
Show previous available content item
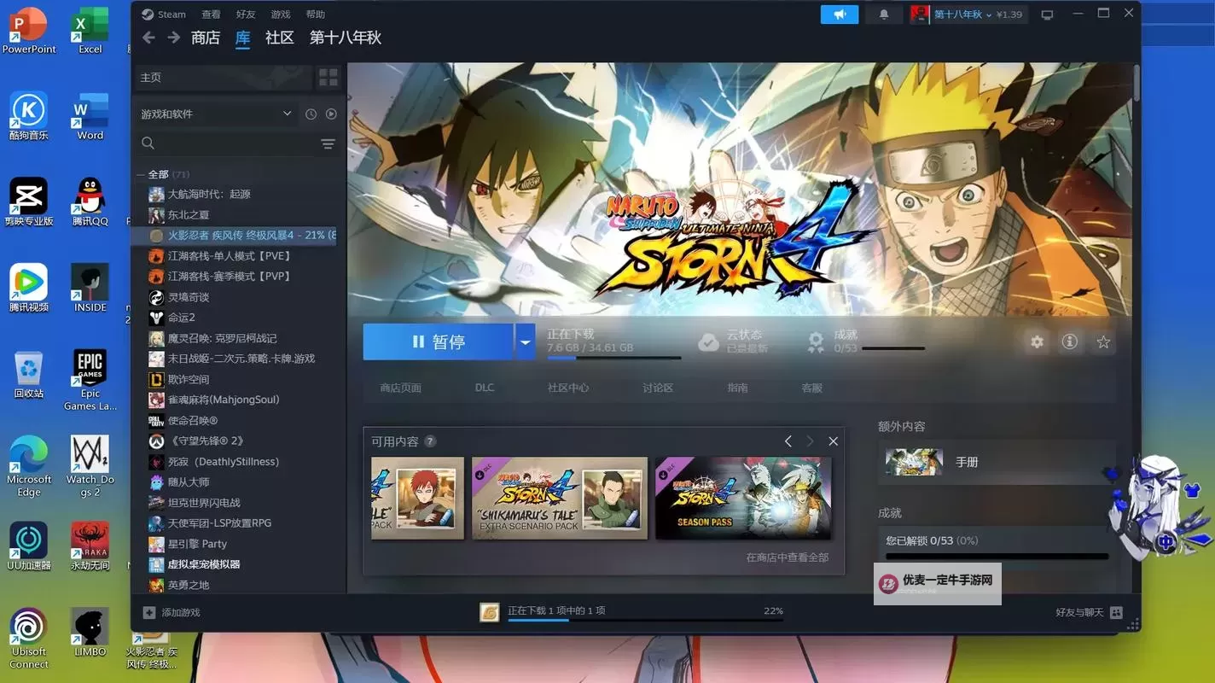788,441
